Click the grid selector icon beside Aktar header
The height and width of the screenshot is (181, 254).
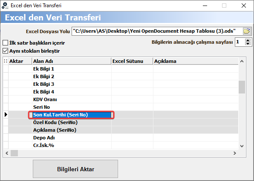click(6, 61)
